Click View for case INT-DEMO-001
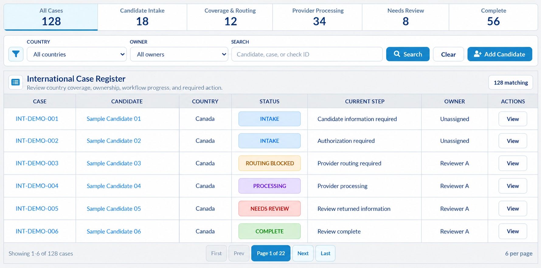 [x=513, y=119]
